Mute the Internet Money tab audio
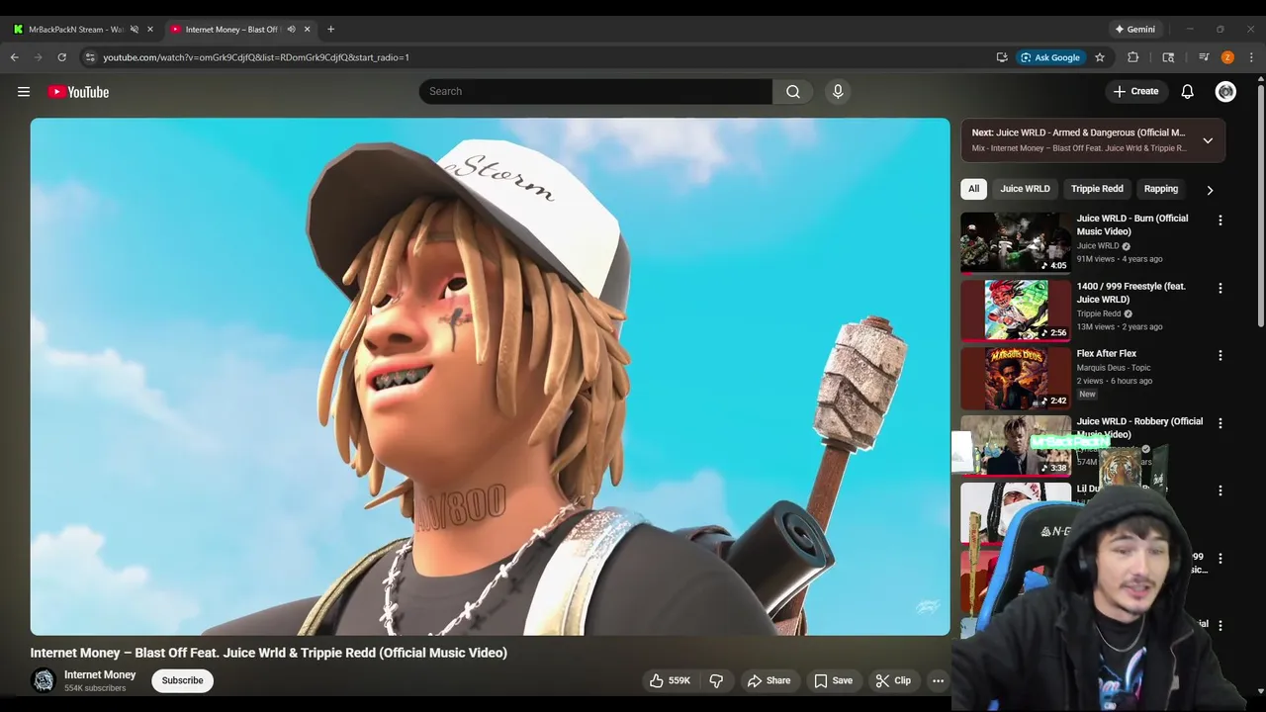 [x=291, y=30]
